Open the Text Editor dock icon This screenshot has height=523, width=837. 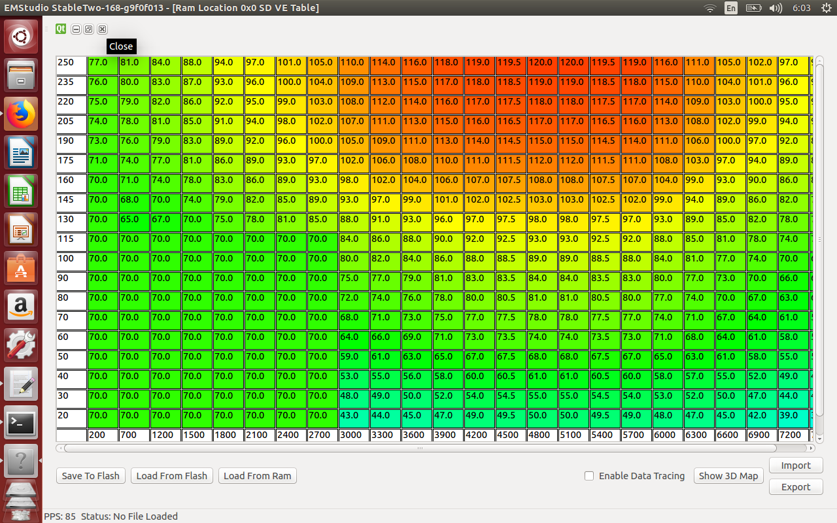coord(21,384)
